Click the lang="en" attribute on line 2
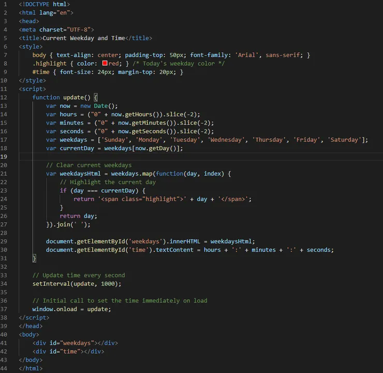Viewport: 383px width, 373px height. click(55, 13)
